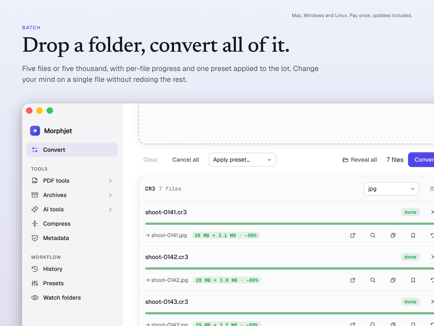The image size is (434, 326).
Task: Click the Metadata shield icon
Action: tap(35, 238)
